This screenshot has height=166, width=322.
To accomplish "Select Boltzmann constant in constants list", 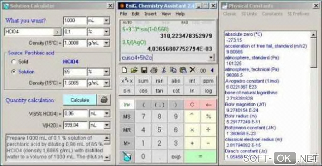I will pos(251,128).
